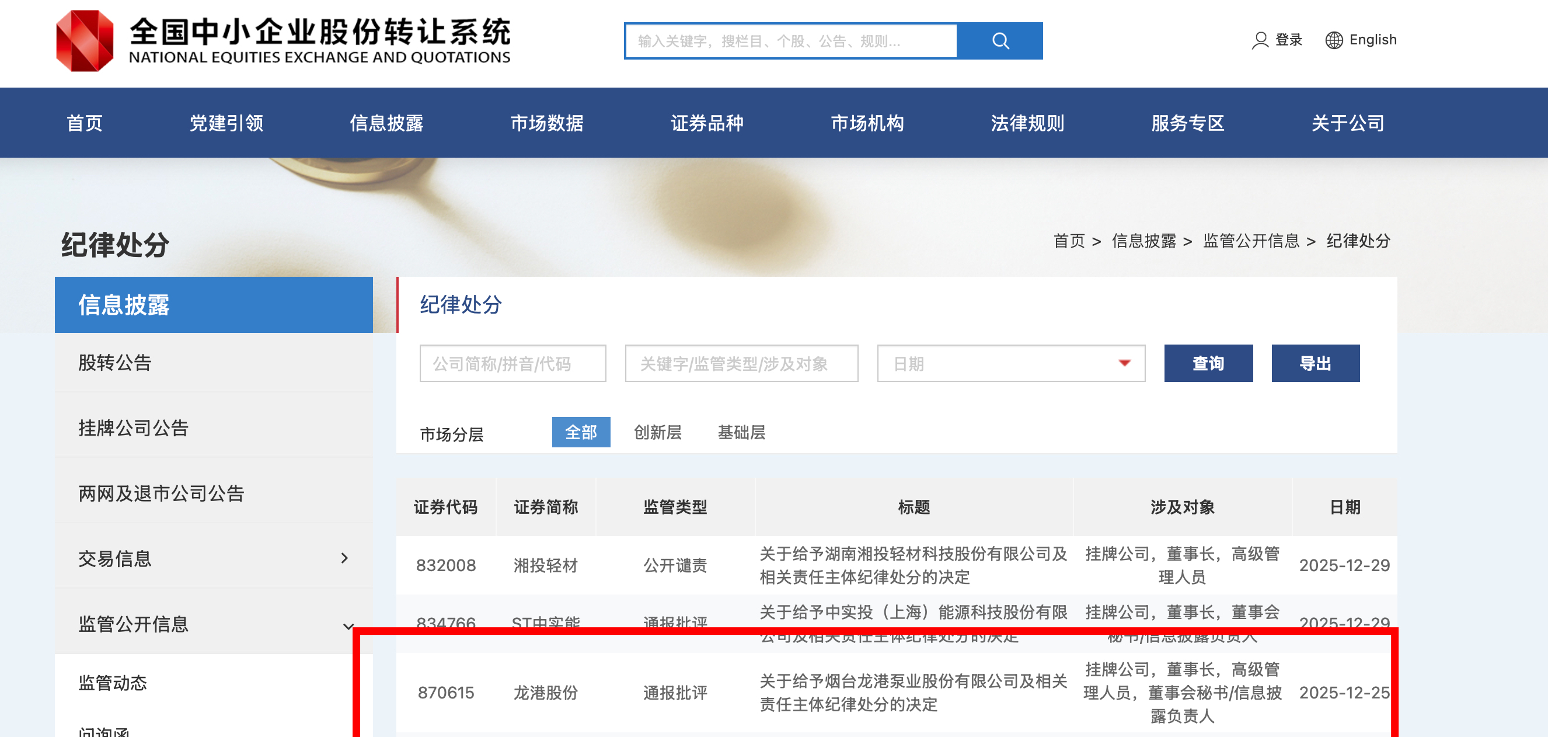Click the 导出 export button
Screen dimensions: 1548x737
point(1315,363)
